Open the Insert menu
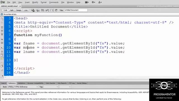Viewport: 179px width, 101px height. (27, 2)
